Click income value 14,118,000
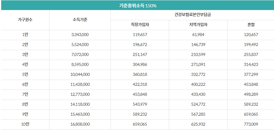 click(x=80, y=104)
